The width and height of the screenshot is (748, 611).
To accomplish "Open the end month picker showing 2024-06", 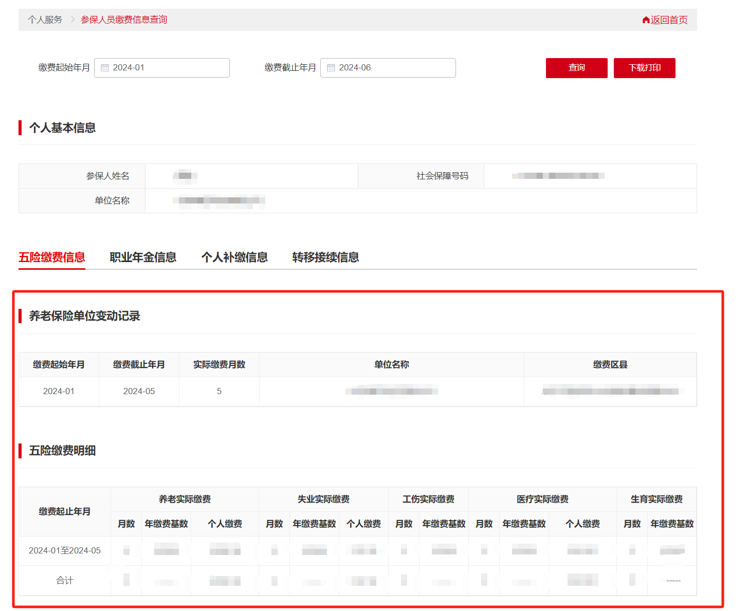I will [x=388, y=67].
